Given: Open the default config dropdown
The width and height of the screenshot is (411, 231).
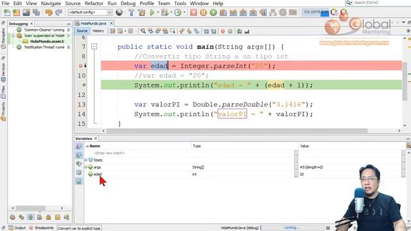Looking at the screenshot, I should [90, 12].
